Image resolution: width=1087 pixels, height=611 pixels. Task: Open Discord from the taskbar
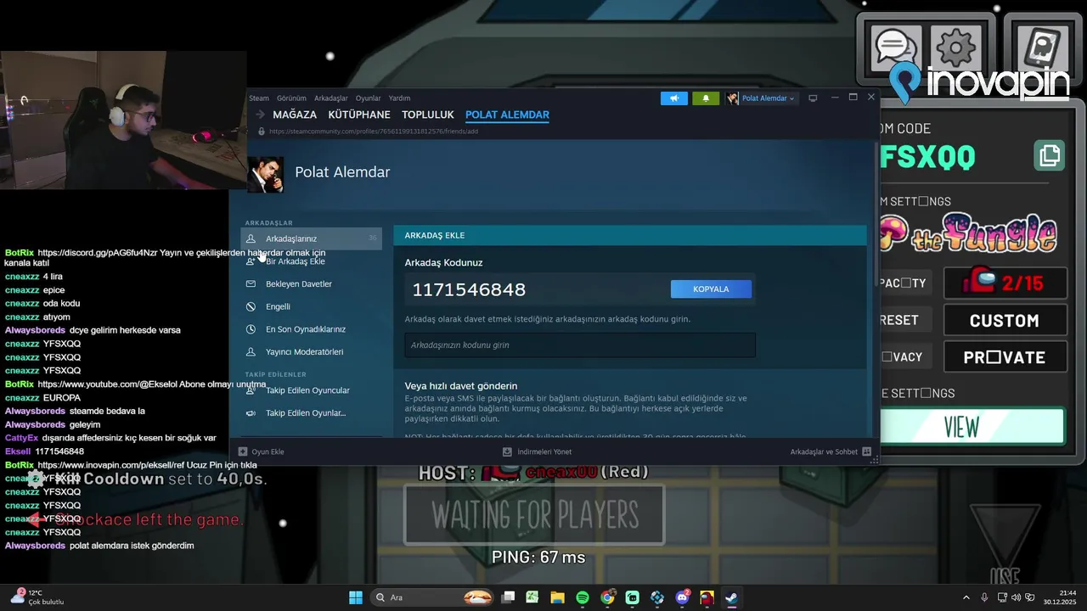tap(682, 597)
